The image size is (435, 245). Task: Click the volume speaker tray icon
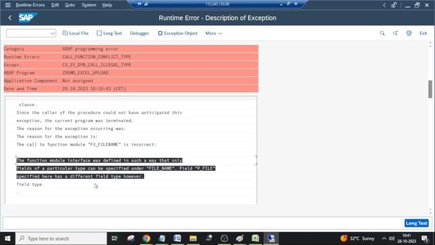(391, 238)
